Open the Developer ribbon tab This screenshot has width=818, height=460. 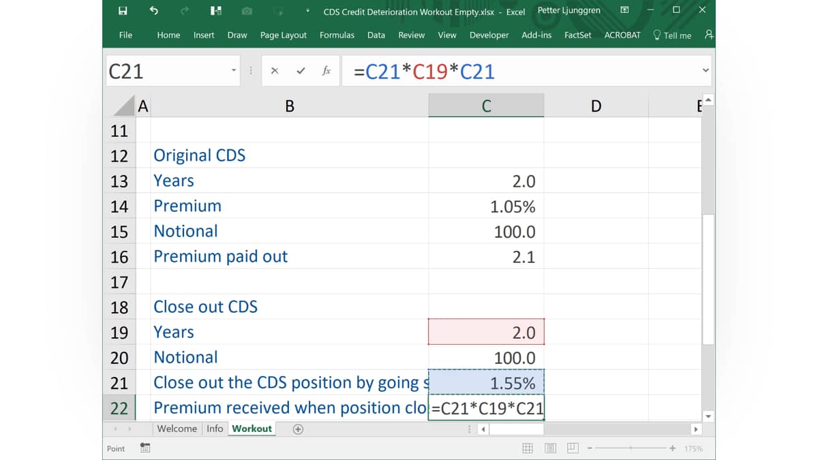[x=489, y=35]
